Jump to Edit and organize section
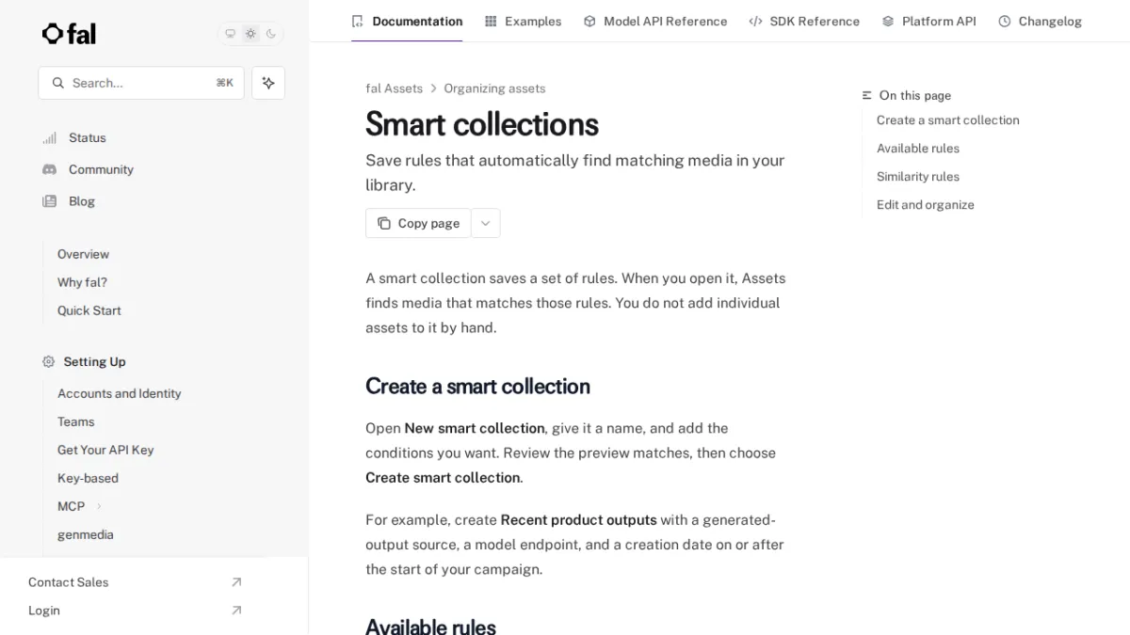 (926, 205)
